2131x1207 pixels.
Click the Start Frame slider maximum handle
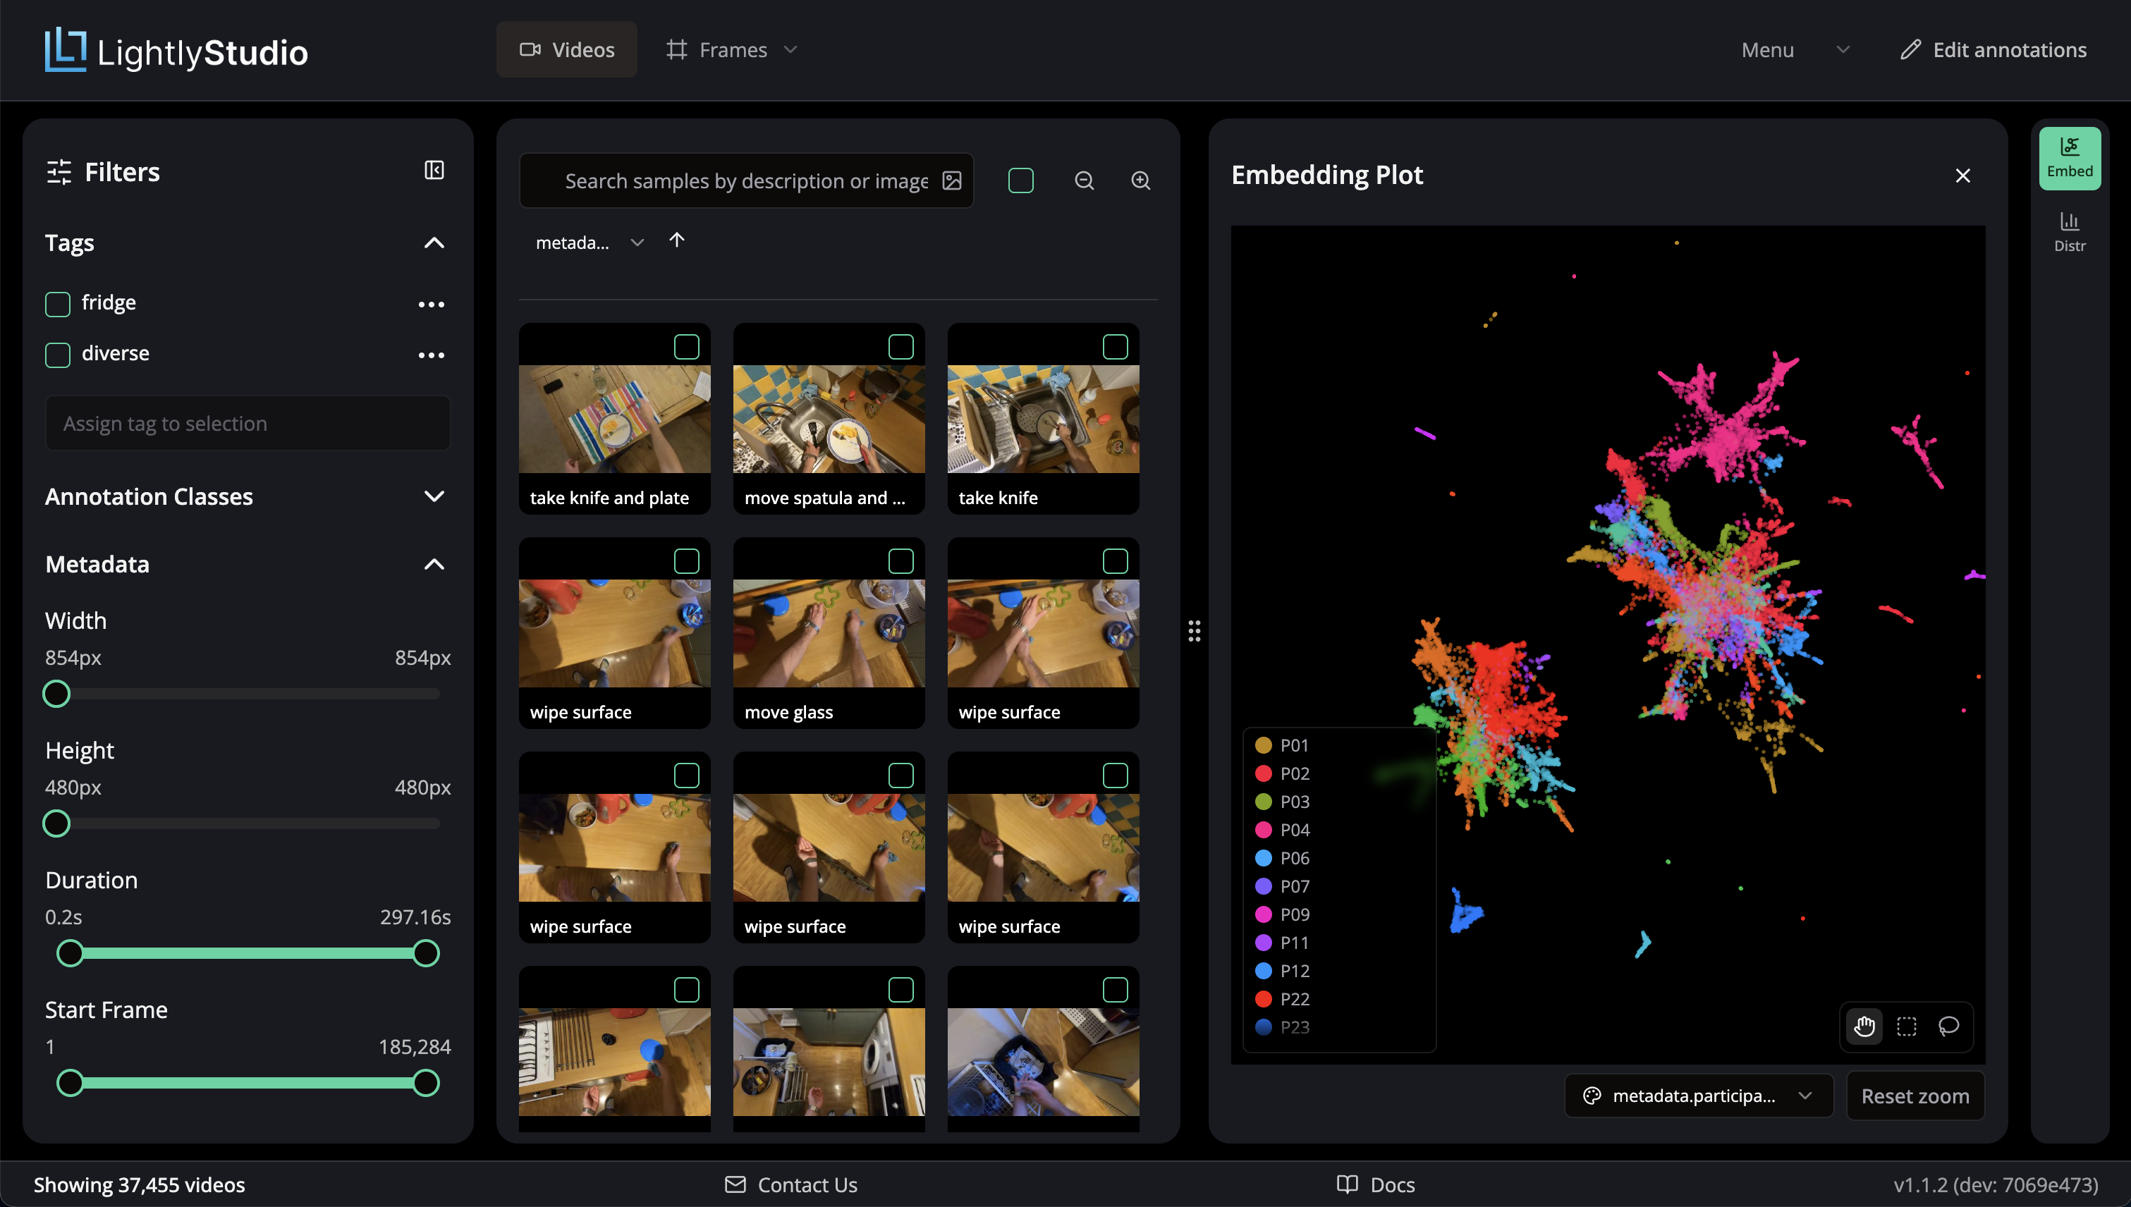(426, 1084)
